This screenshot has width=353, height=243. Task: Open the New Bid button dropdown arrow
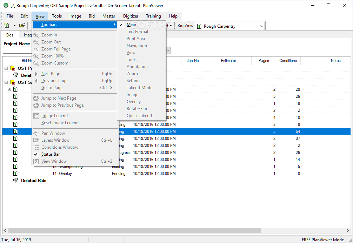tap(14, 26)
